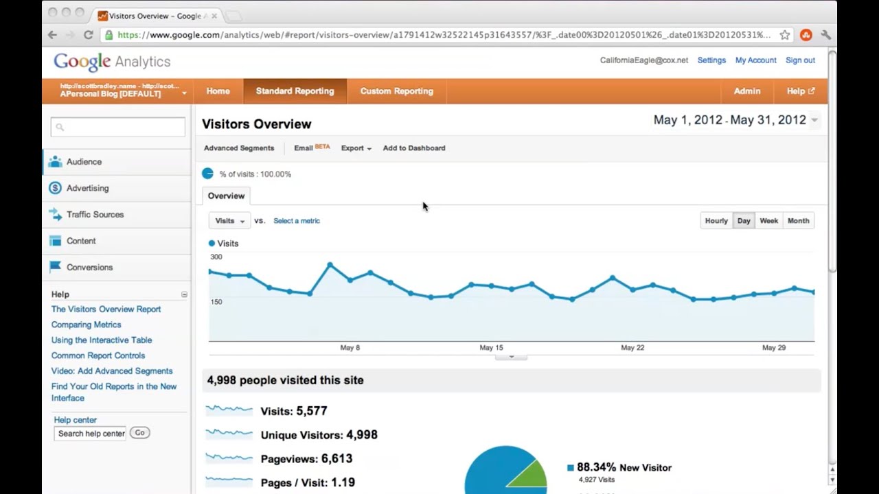Switch chart to Month view

(x=798, y=221)
